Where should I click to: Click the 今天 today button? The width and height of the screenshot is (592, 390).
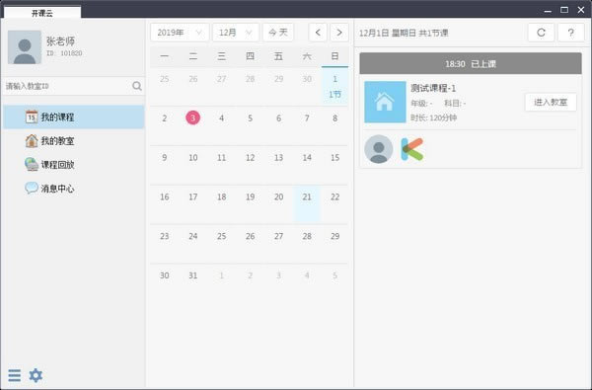click(x=278, y=33)
